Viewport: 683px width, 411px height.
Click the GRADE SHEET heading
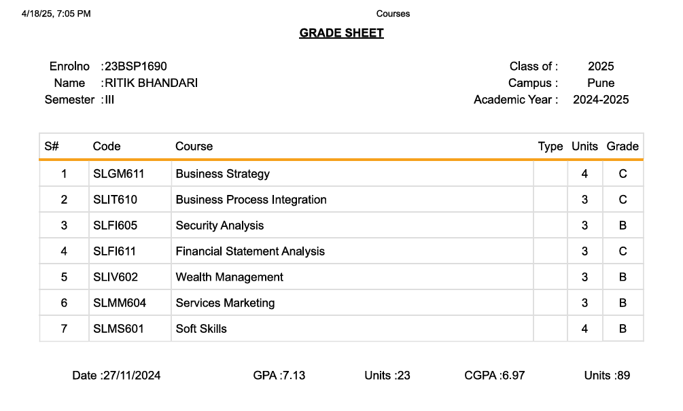(x=341, y=33)
